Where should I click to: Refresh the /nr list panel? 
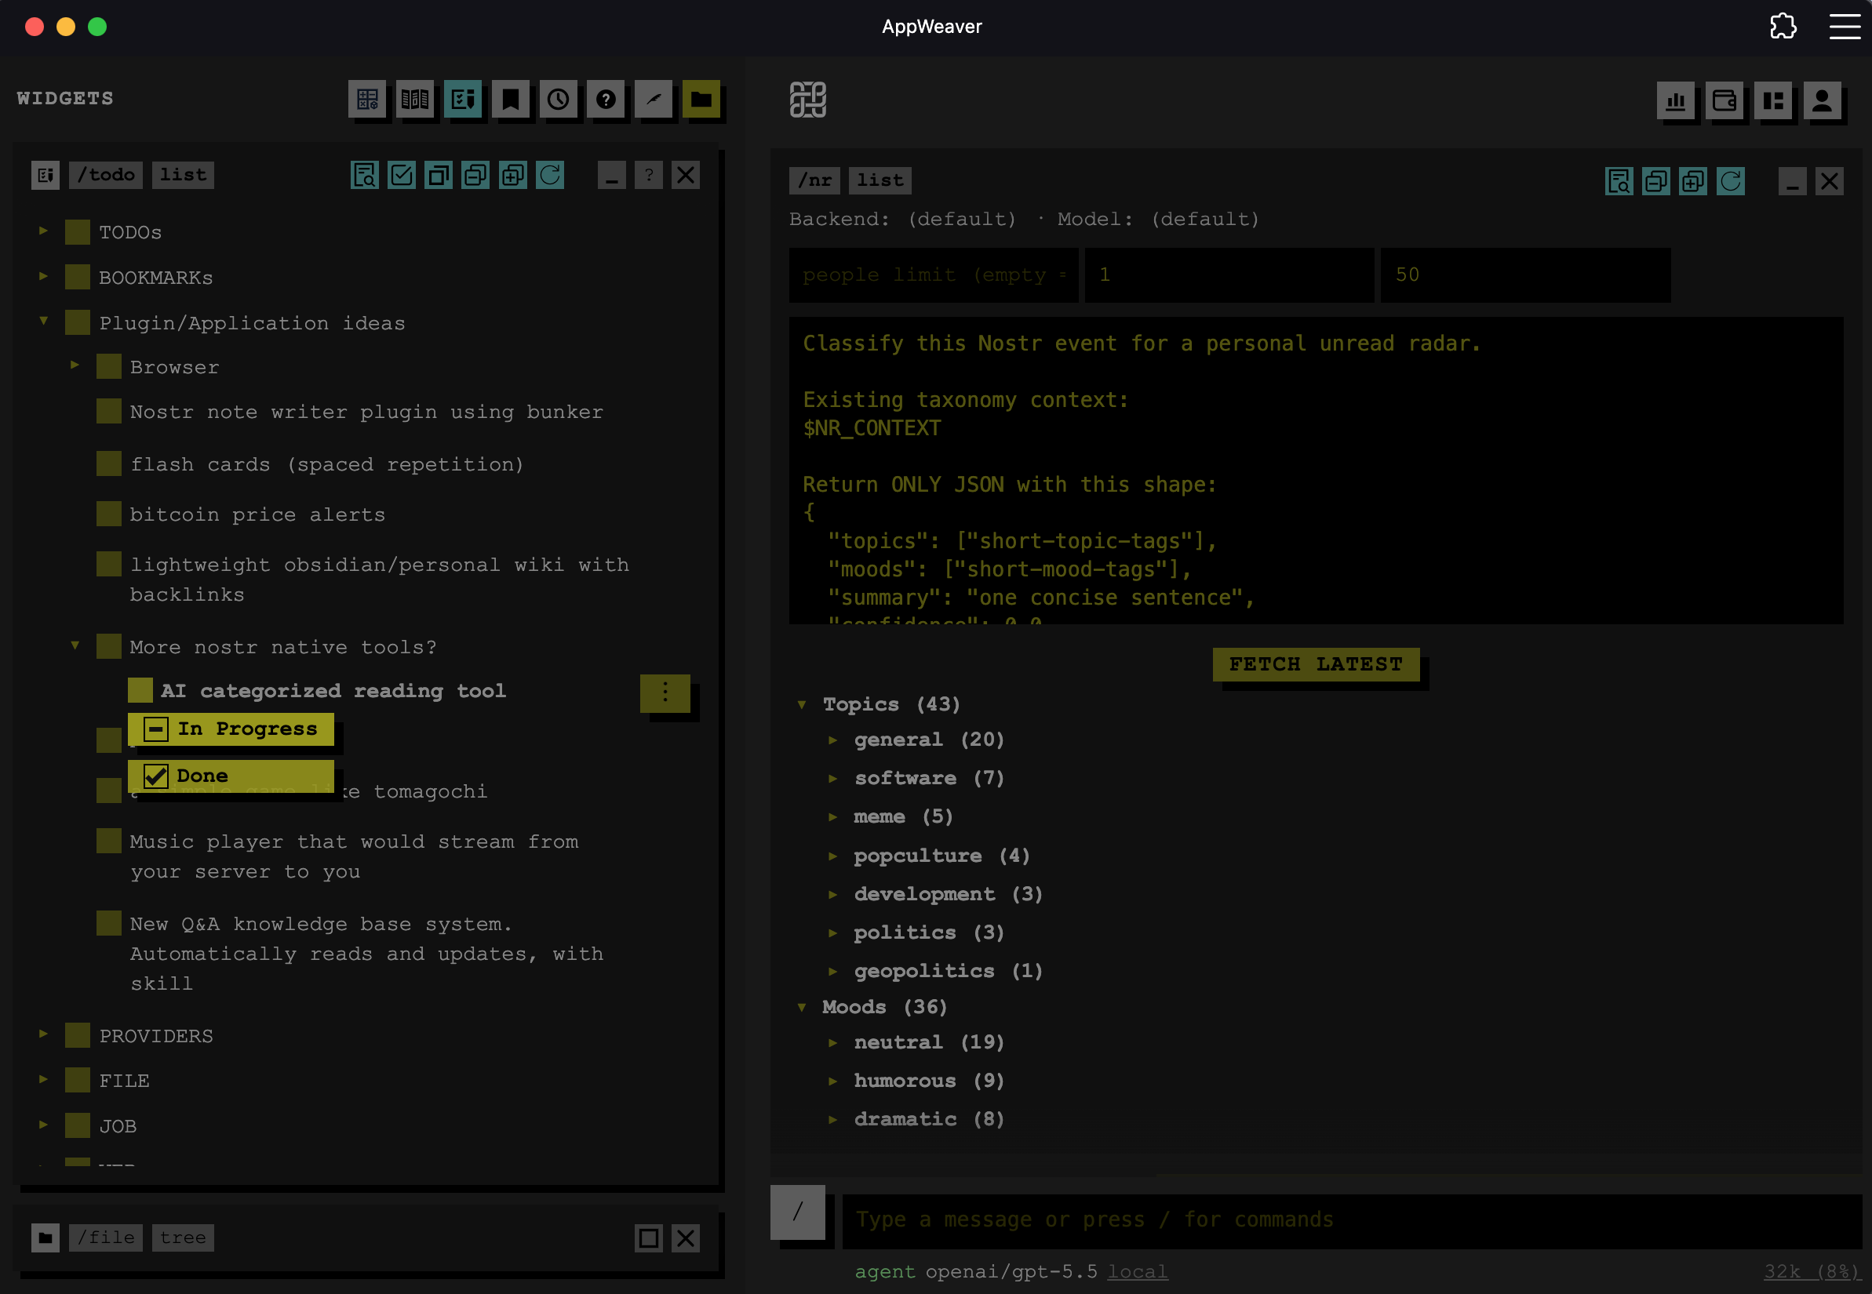coord(1730,182)
